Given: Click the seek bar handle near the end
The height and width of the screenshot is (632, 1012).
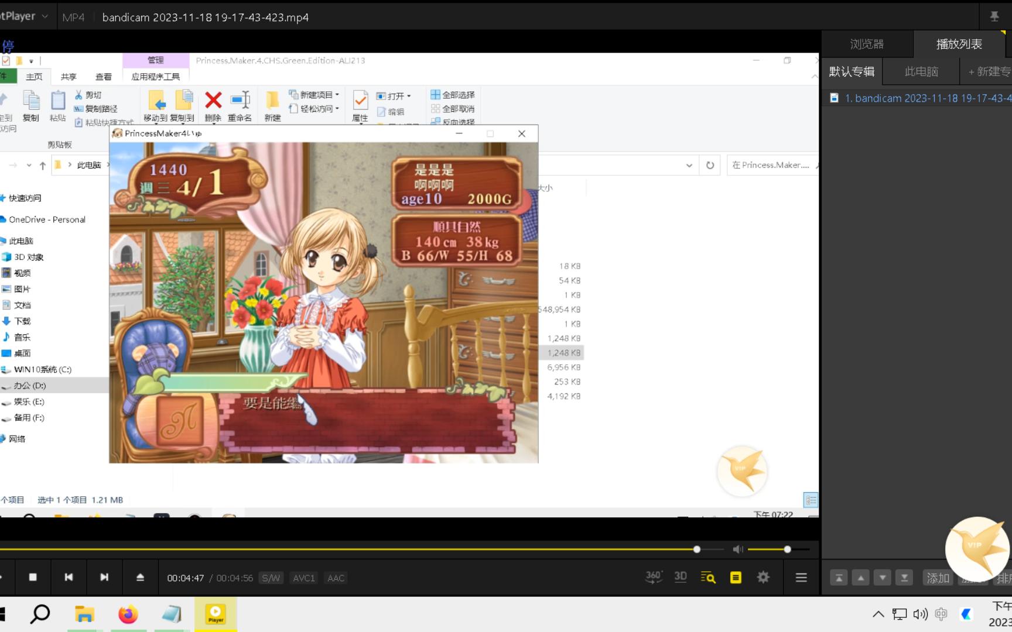Looking at the screenshot, I should [x=697, y=549].
